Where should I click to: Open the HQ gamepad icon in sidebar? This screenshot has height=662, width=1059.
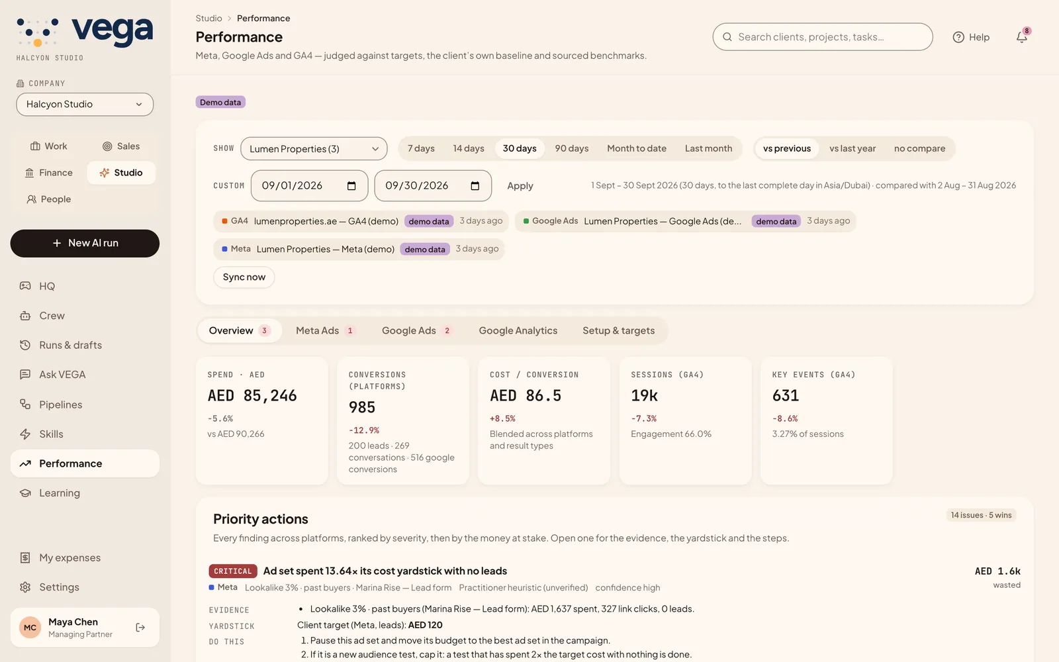point(25,286)
